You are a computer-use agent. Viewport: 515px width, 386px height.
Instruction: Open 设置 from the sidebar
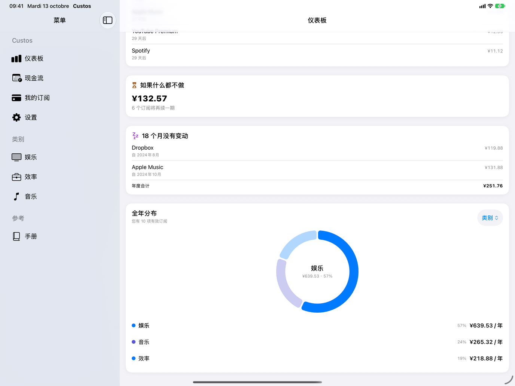tap(60, 117)
